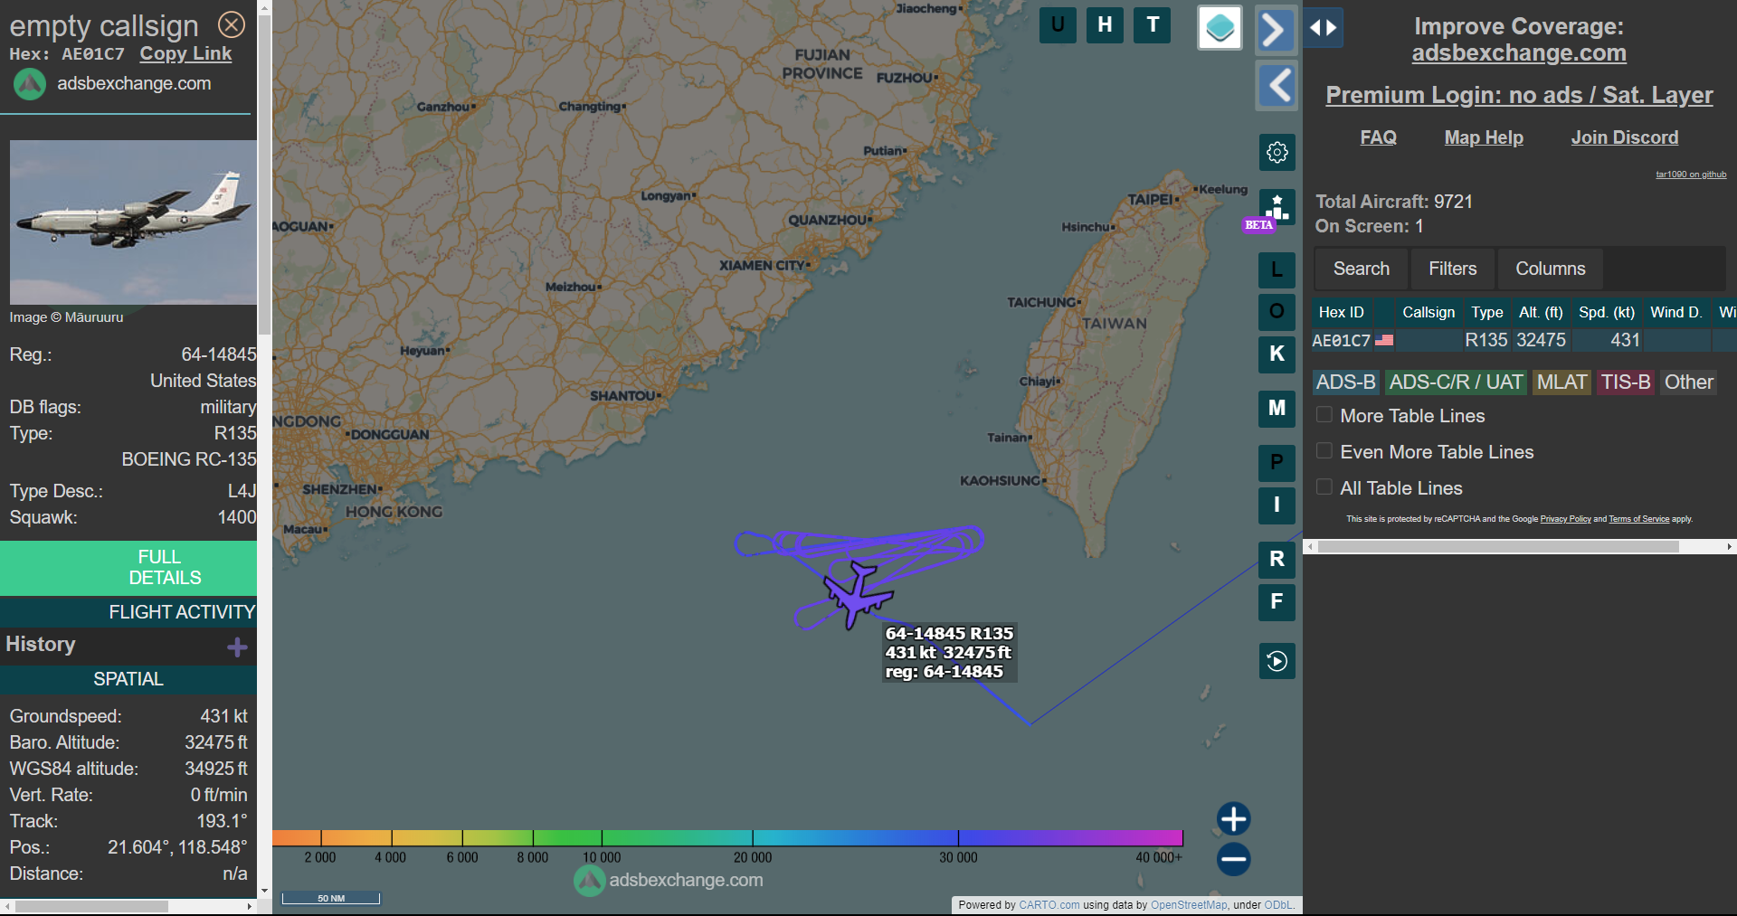Toggle the I isolate button
The image size is (1737, 916).
[1277, 505]
